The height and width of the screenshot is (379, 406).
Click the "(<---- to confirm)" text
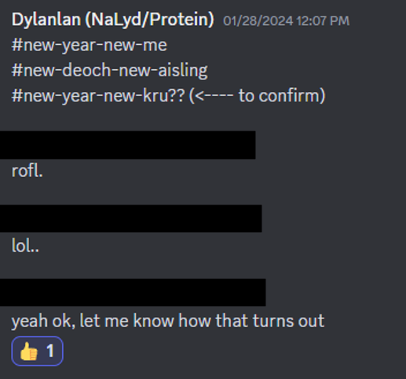pos(257,96)
